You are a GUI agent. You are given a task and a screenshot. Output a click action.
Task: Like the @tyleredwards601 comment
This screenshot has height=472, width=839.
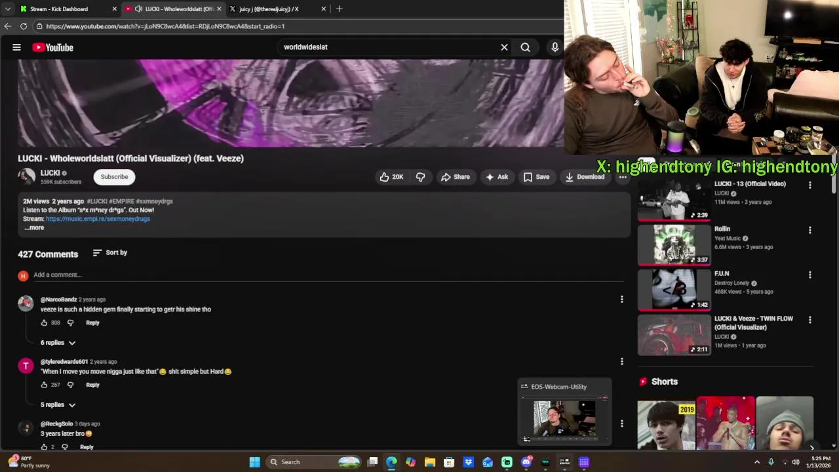tap(44, 385)
